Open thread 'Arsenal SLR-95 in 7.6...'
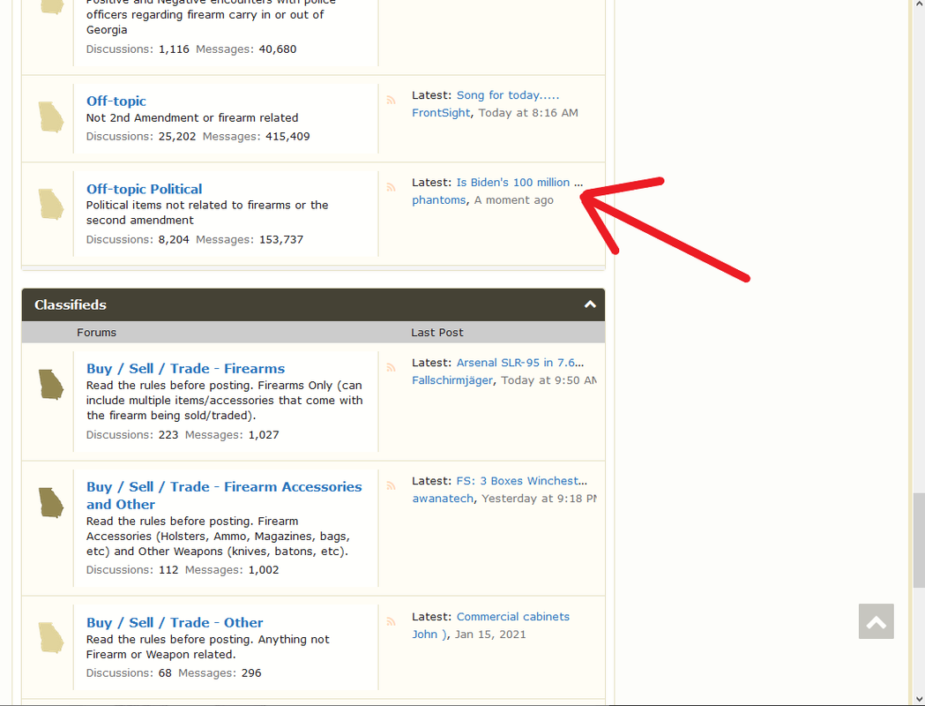 520,363
